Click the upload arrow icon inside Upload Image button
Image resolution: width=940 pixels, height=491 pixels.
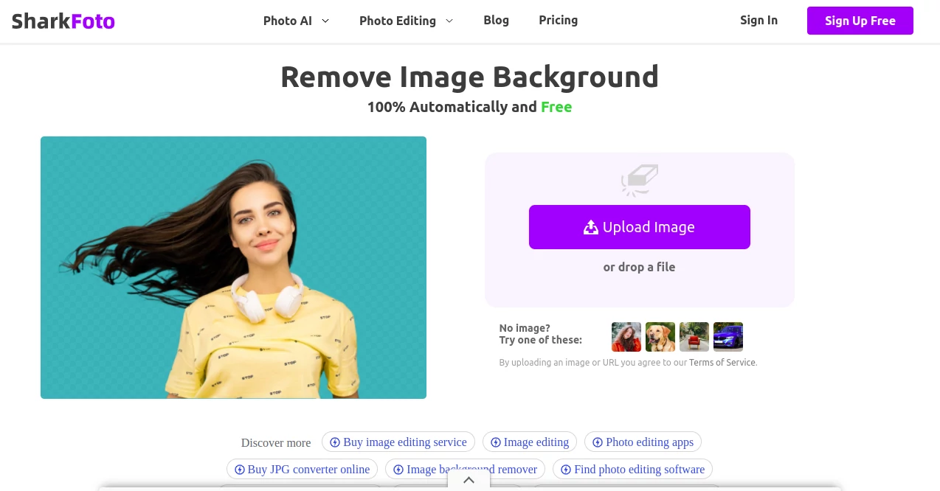591,227
